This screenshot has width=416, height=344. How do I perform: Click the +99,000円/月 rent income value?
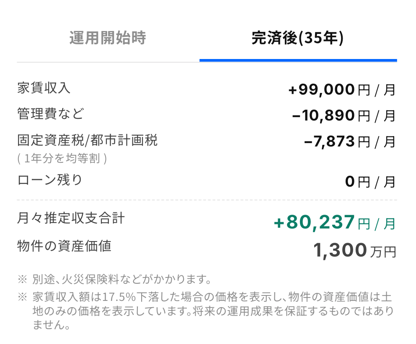(341, 90)
